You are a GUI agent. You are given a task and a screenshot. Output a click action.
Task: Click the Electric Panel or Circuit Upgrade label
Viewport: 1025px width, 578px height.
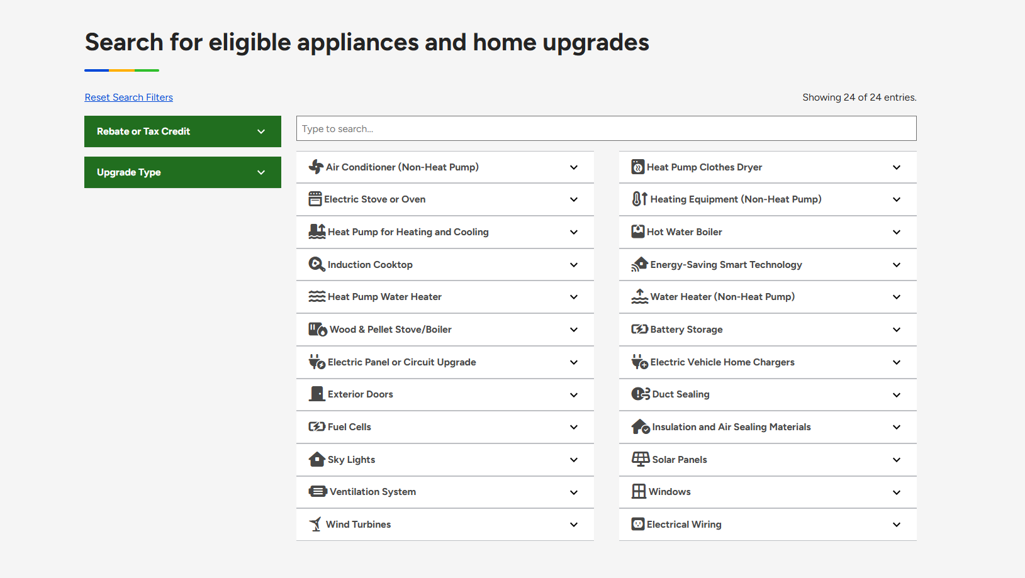pos(402,362)
